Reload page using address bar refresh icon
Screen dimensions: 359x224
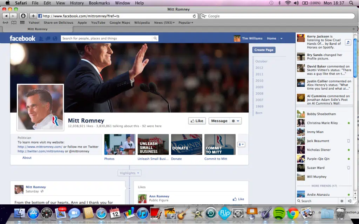[x=194, y=16]
